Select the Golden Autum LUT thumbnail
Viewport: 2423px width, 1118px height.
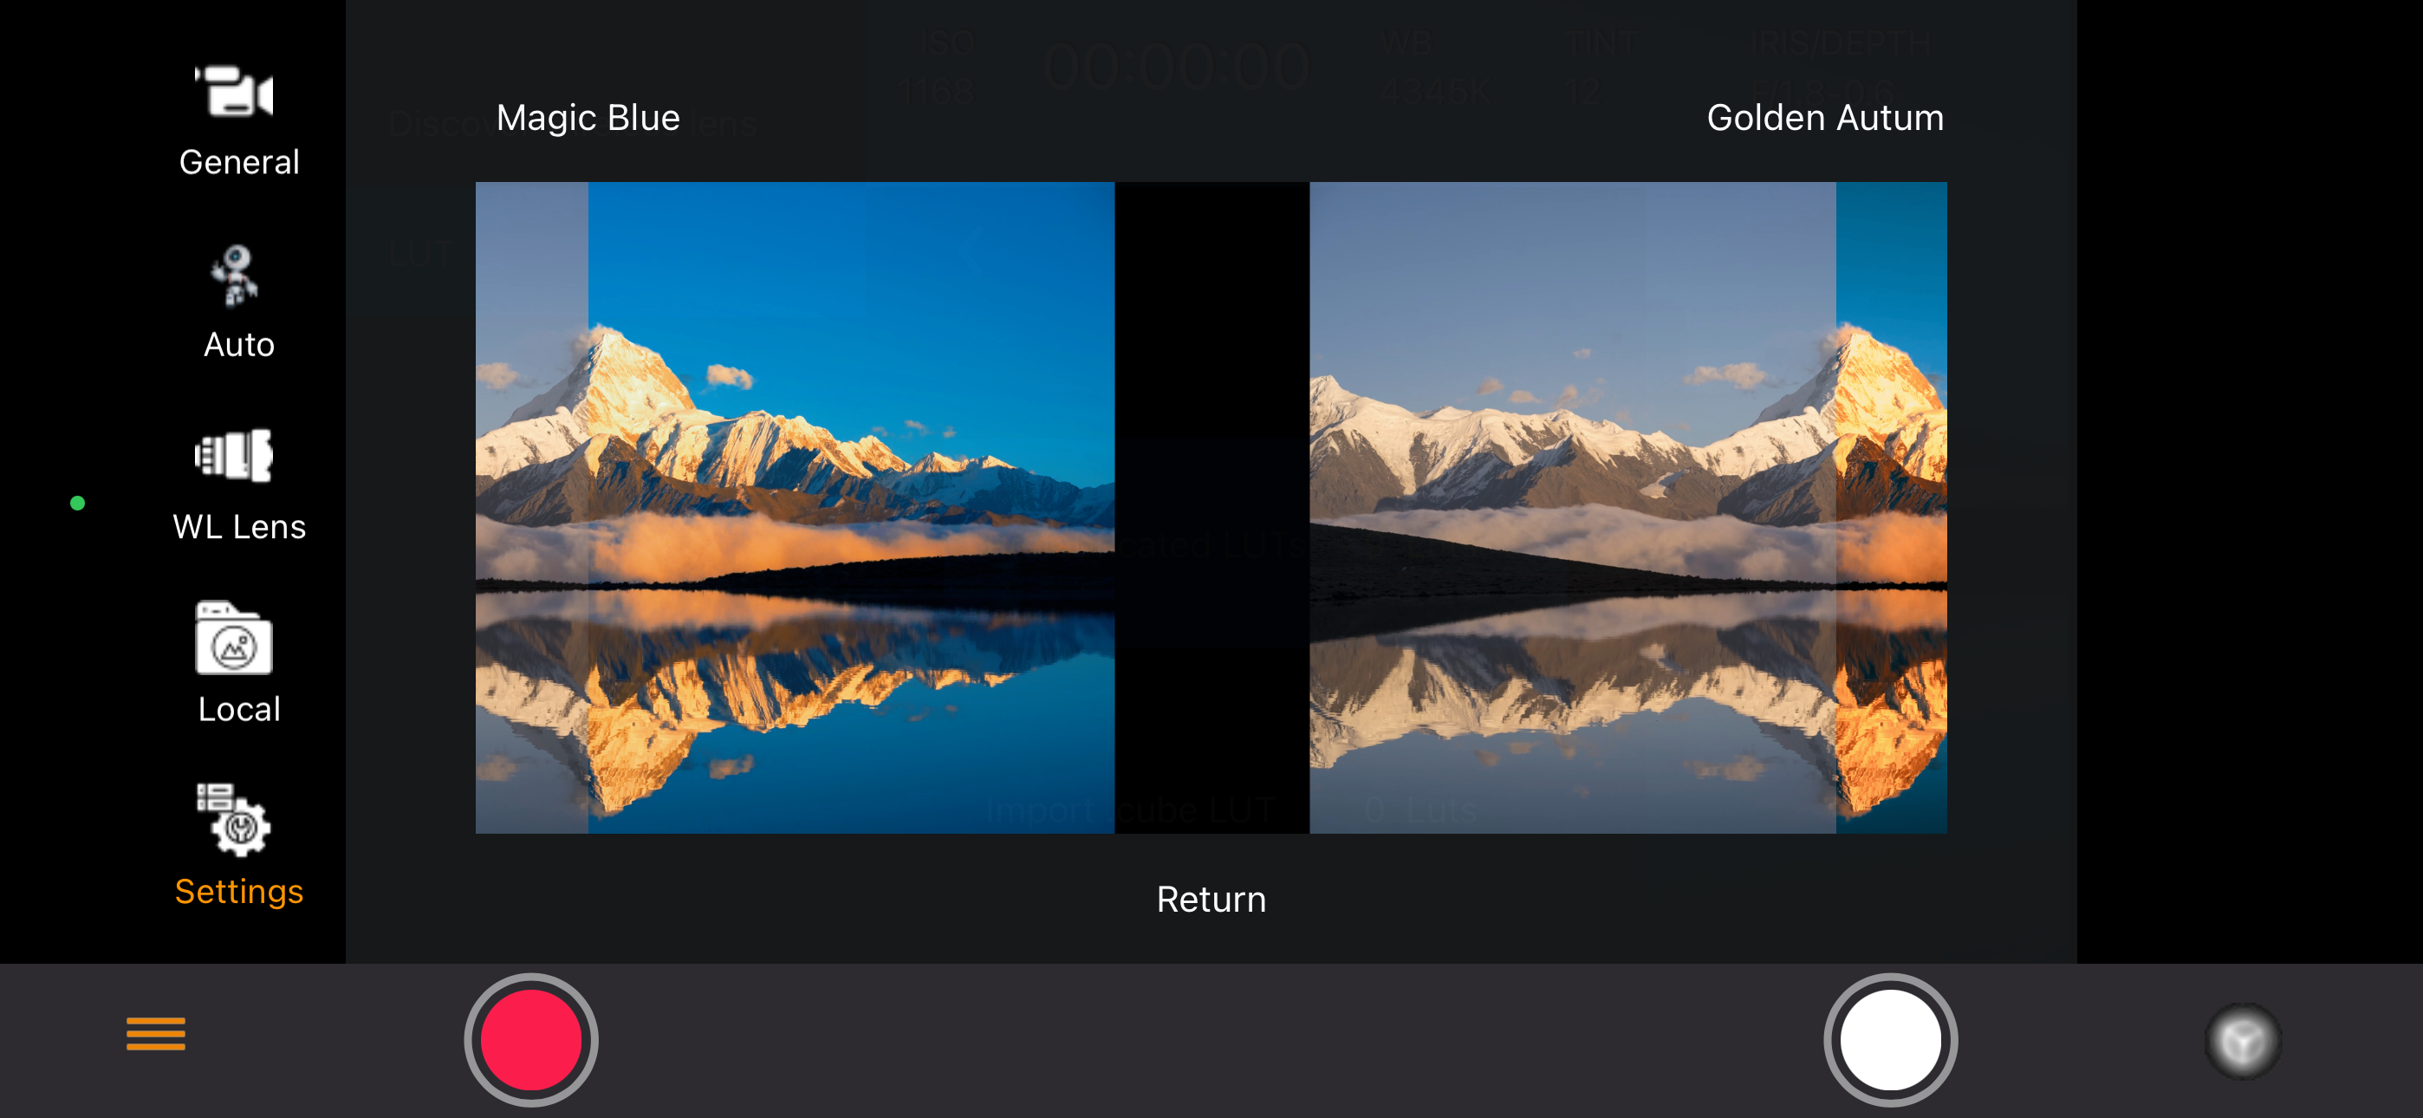(x=1628, y=507)
